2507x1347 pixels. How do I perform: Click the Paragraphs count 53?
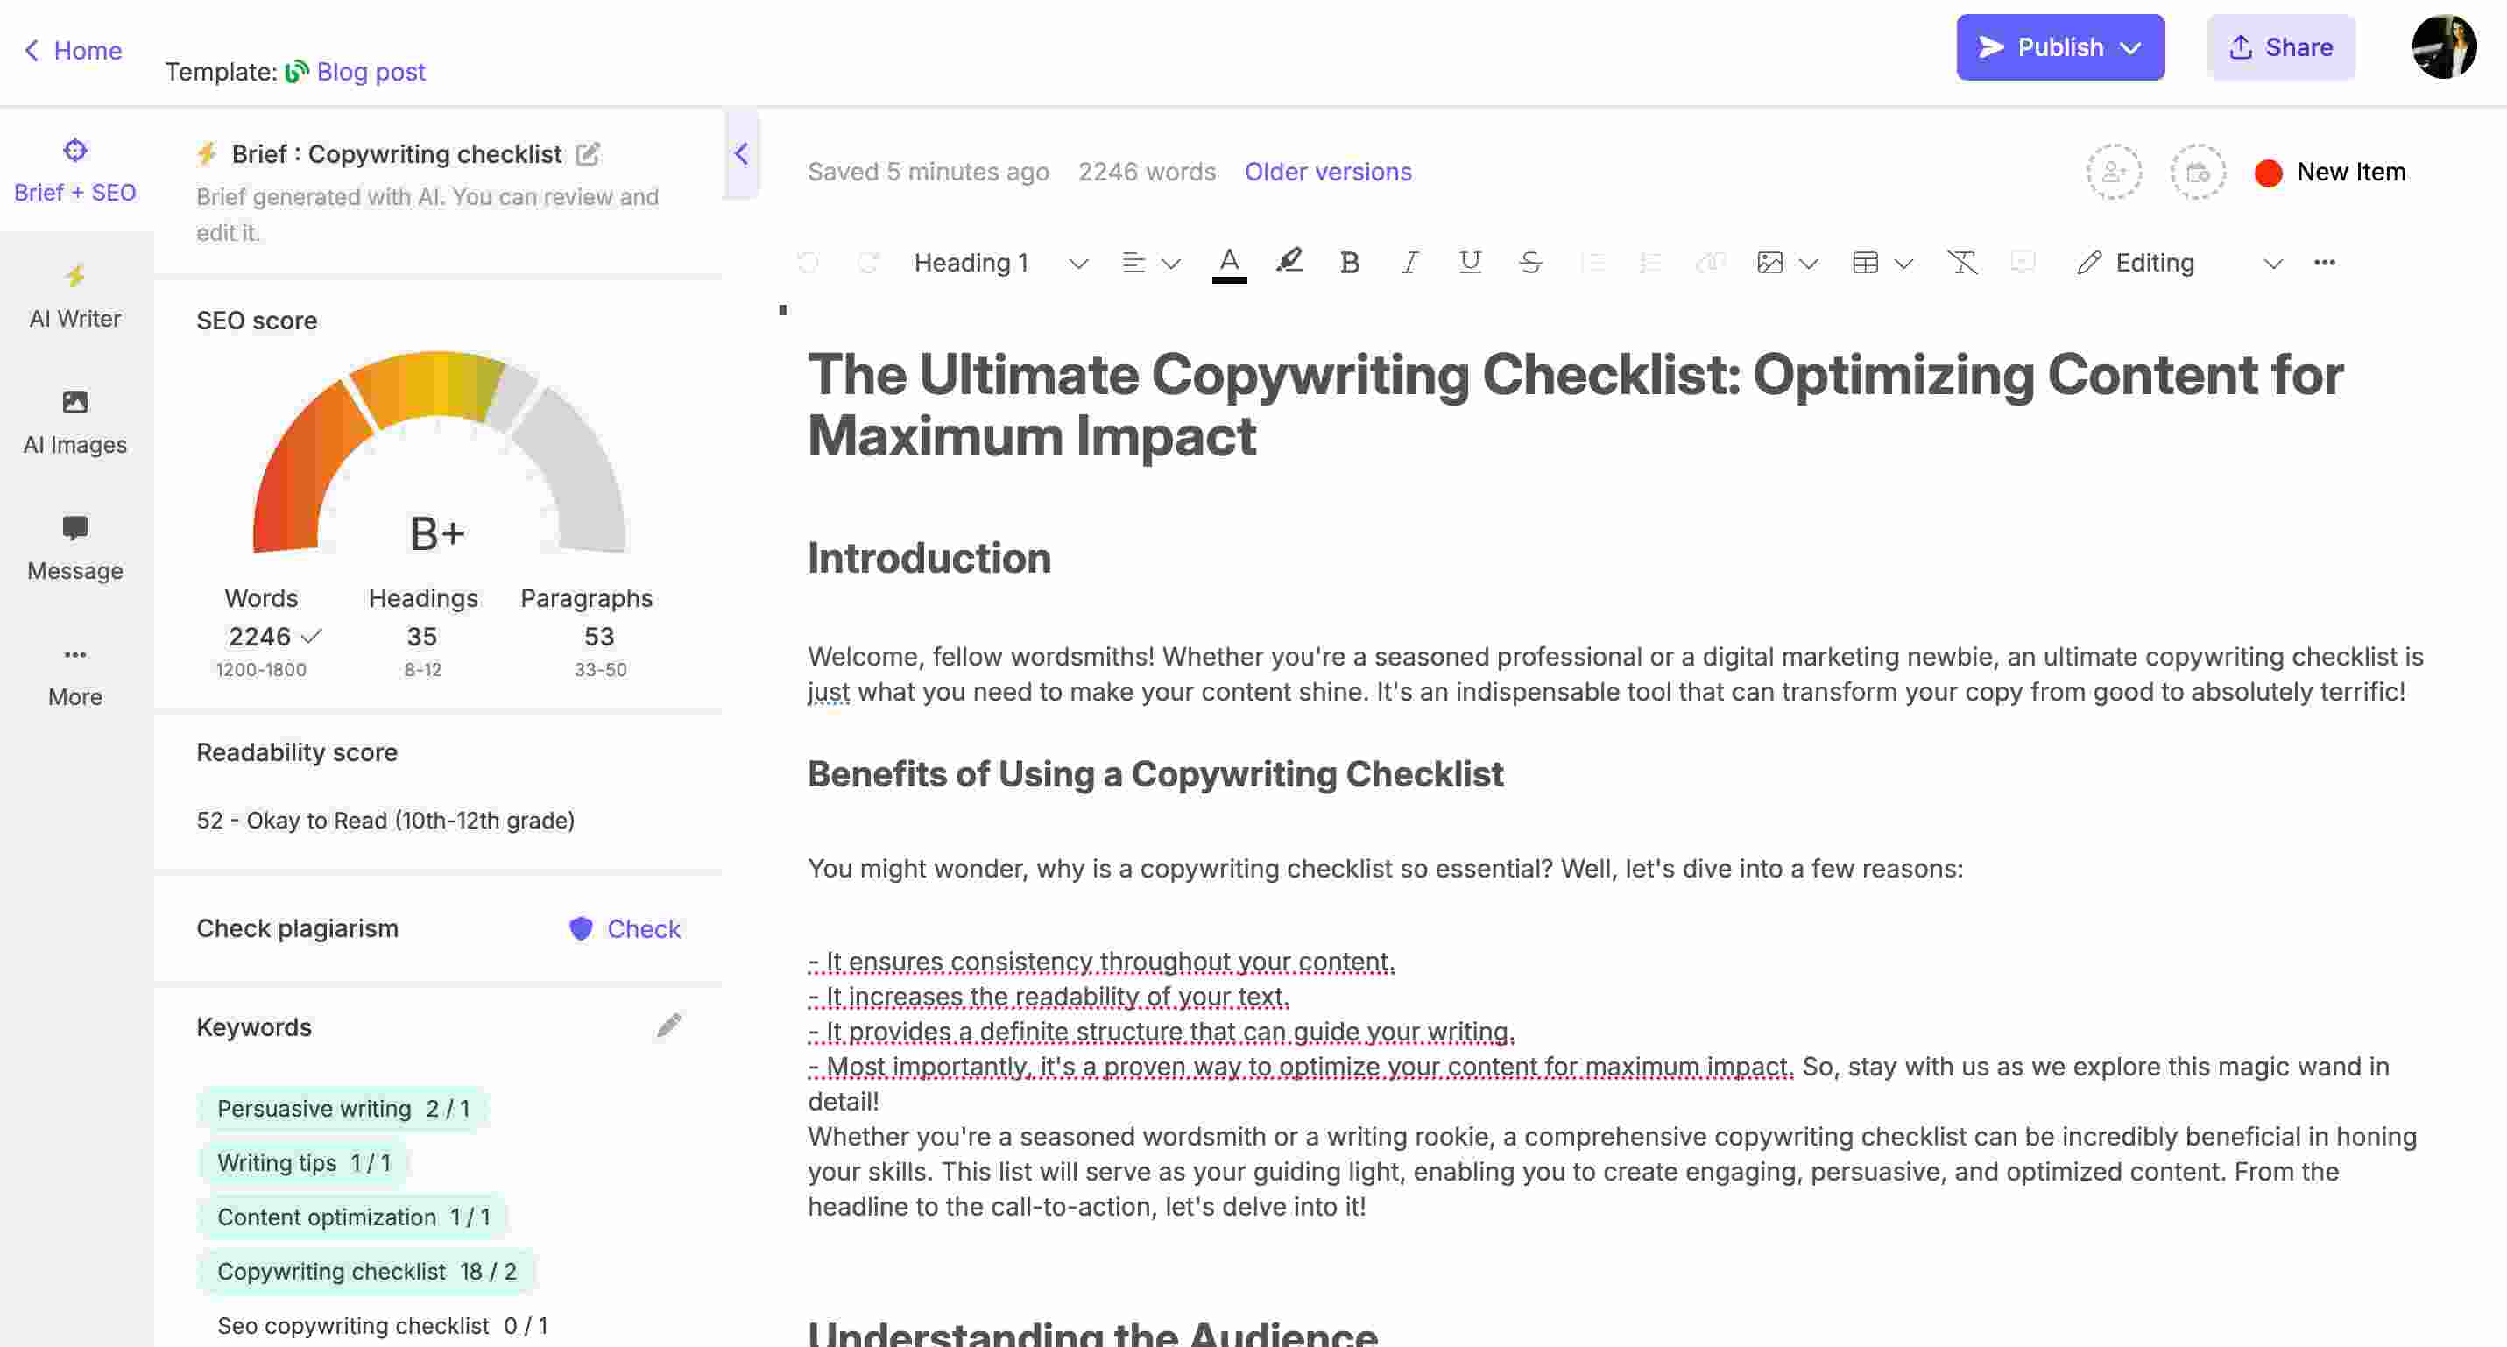pos(598,637)
